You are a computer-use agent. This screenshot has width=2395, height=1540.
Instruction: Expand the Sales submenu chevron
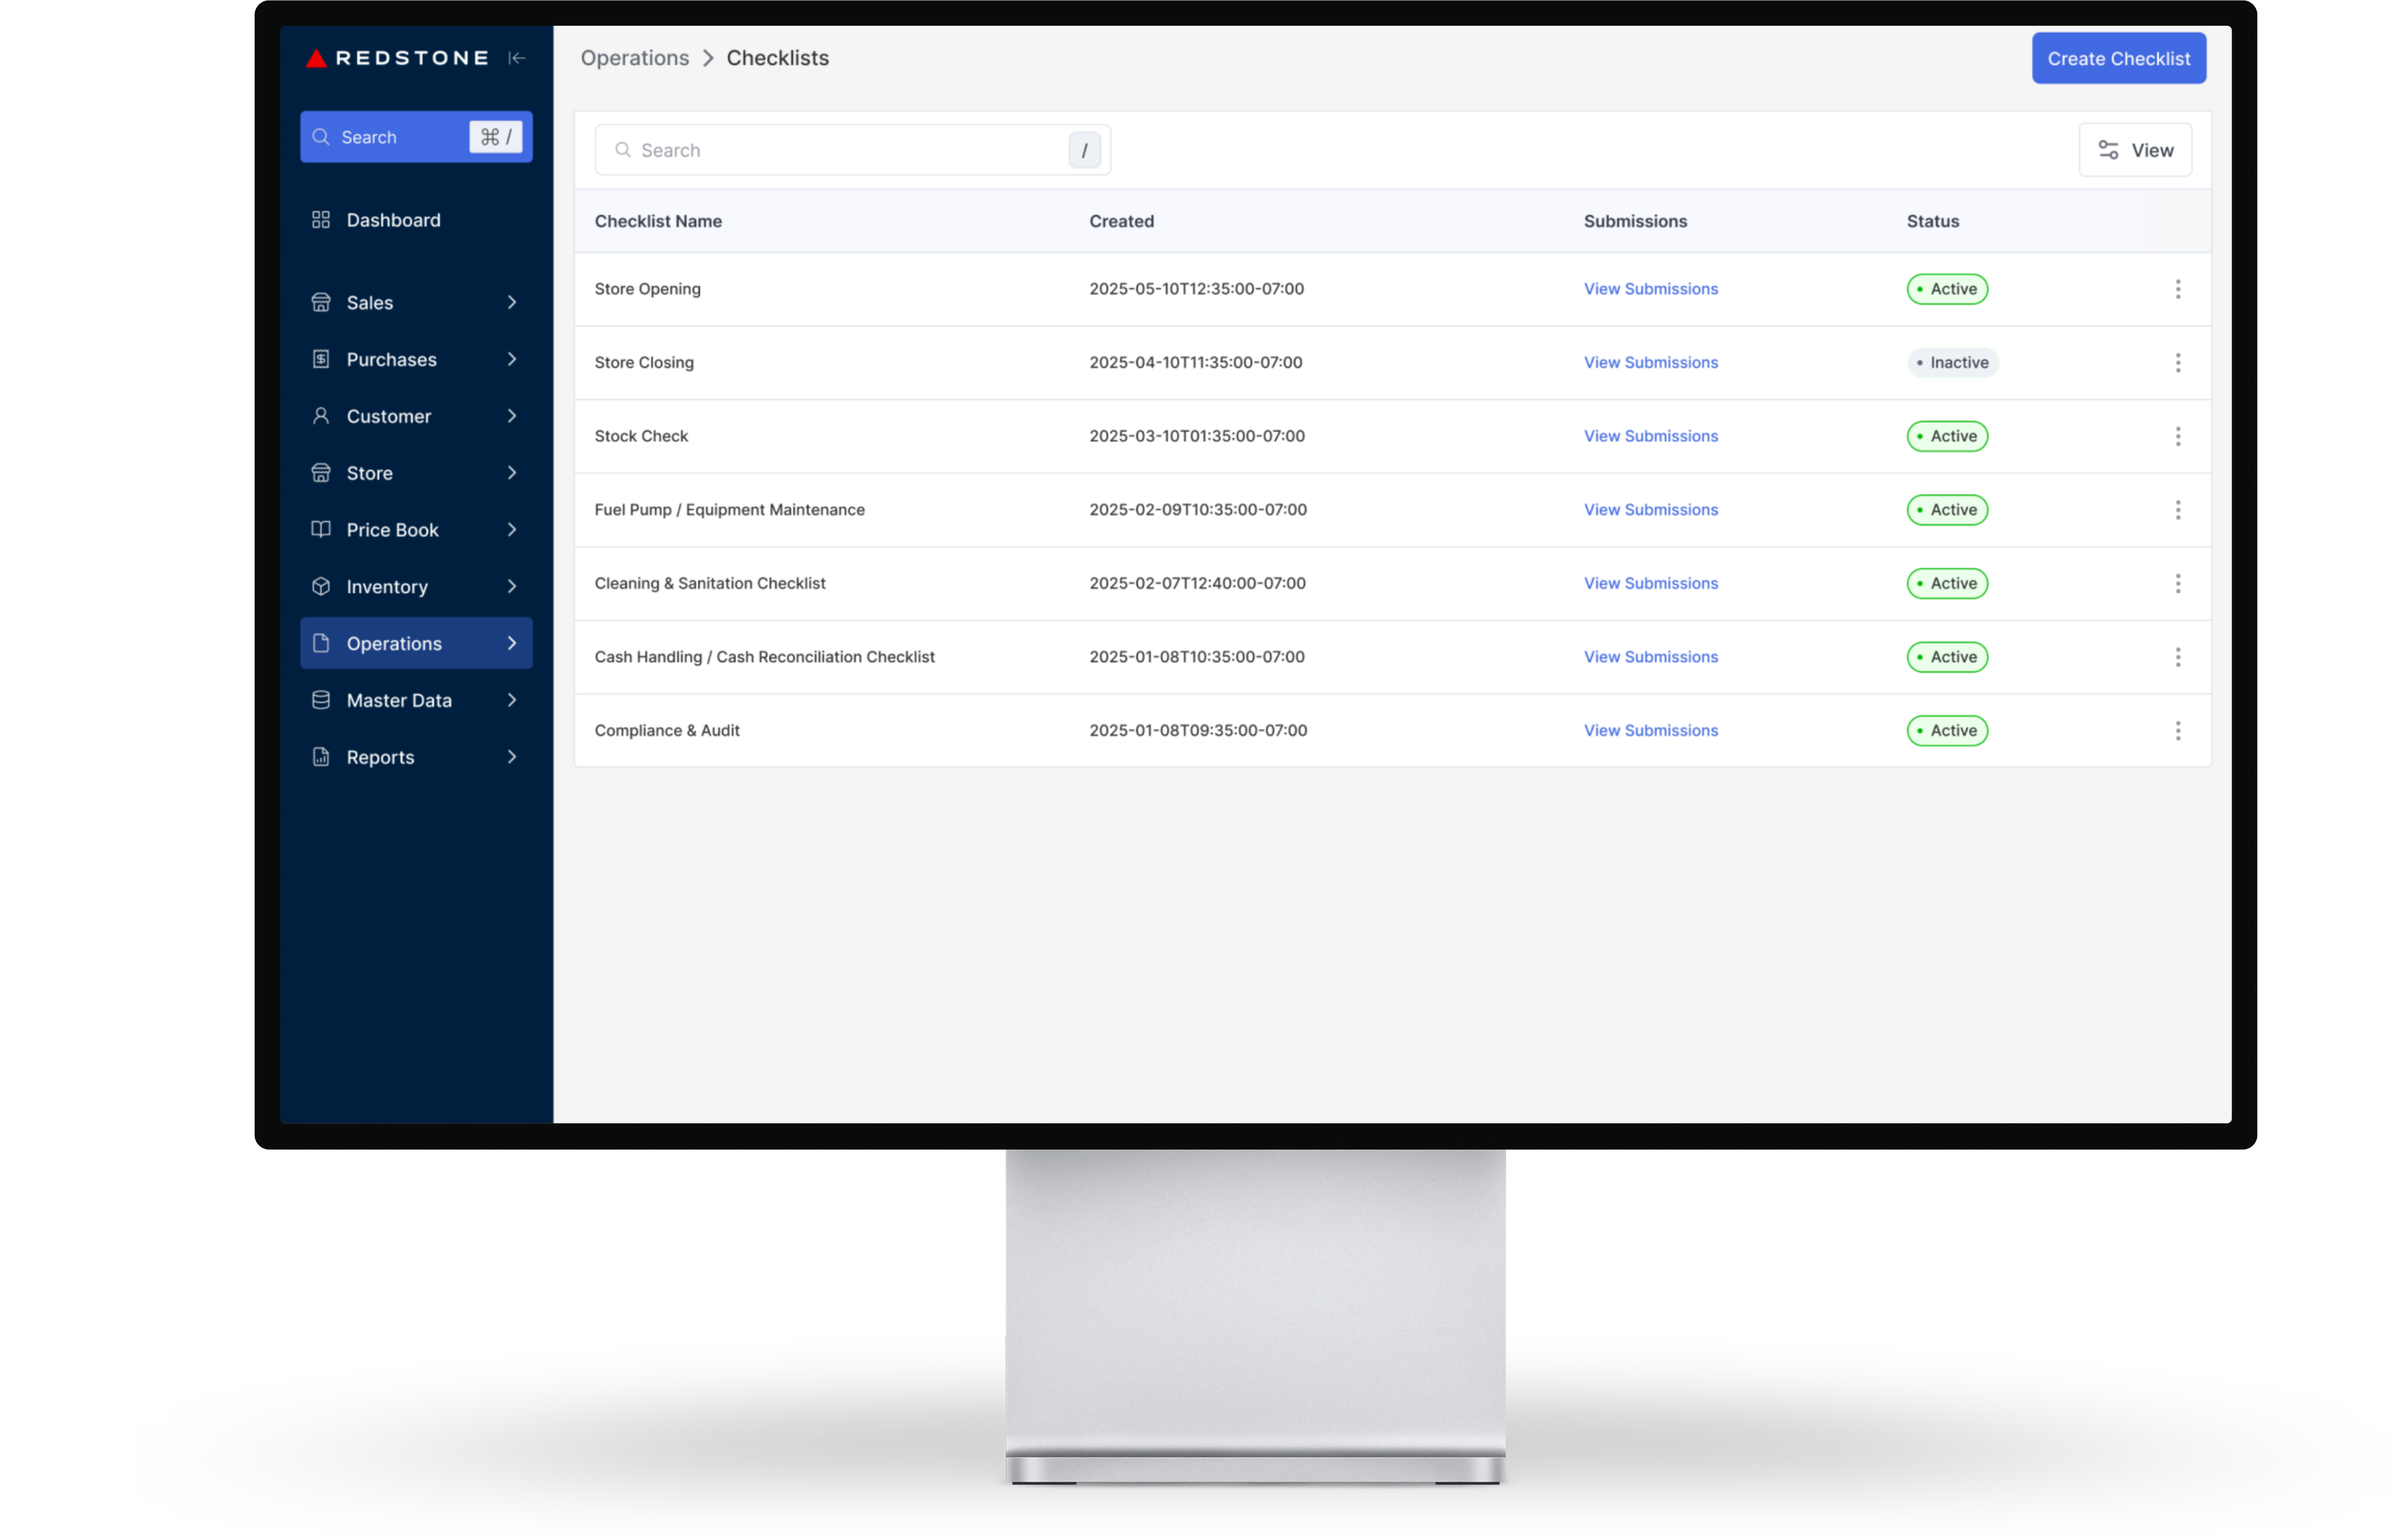click(512, 303)
